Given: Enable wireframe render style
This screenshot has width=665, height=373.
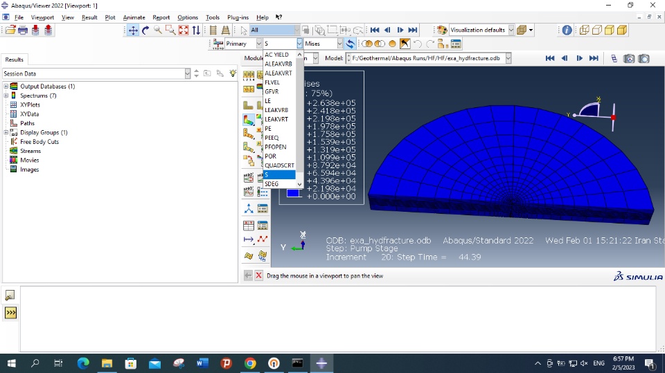Looking at the screenshot, I should click(x=584, y=30).
